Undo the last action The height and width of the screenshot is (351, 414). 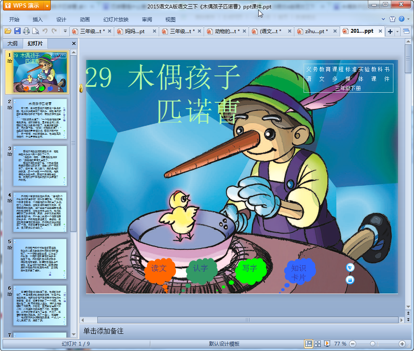[45, 31]
